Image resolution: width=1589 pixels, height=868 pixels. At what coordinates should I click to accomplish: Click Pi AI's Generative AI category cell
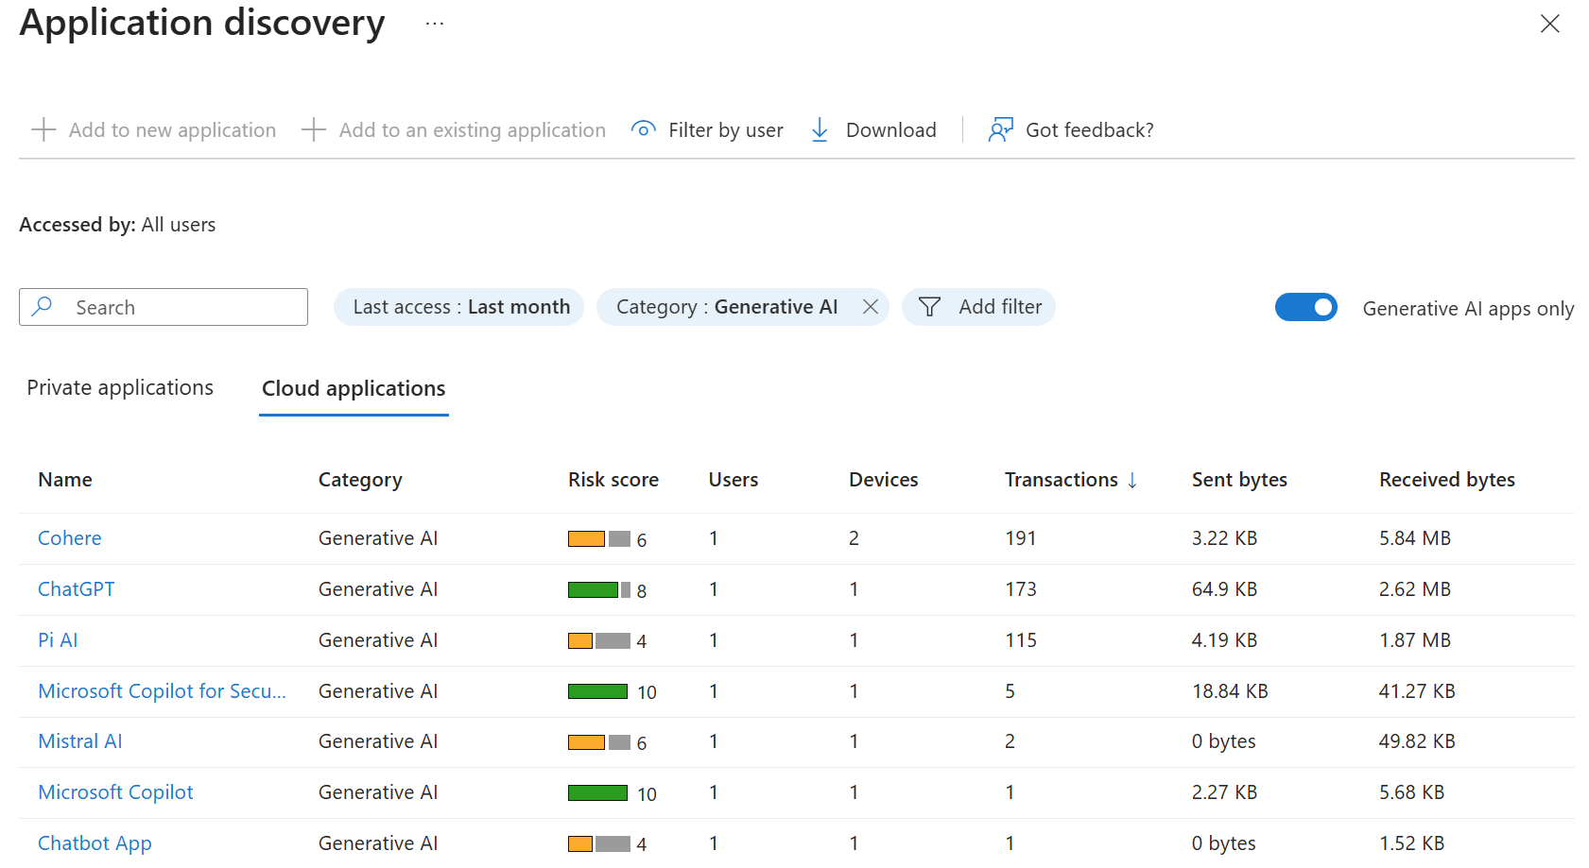tap(378, 640)
